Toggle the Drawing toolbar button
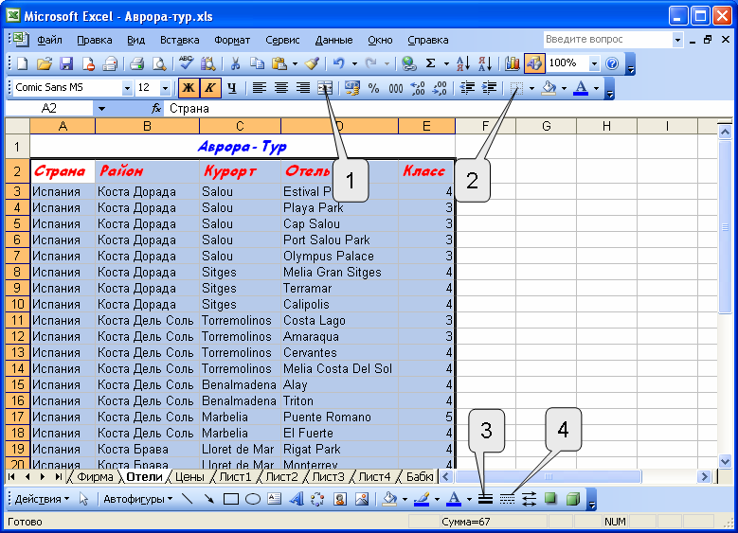Screen dimensions: 738x533 point(534,63)
